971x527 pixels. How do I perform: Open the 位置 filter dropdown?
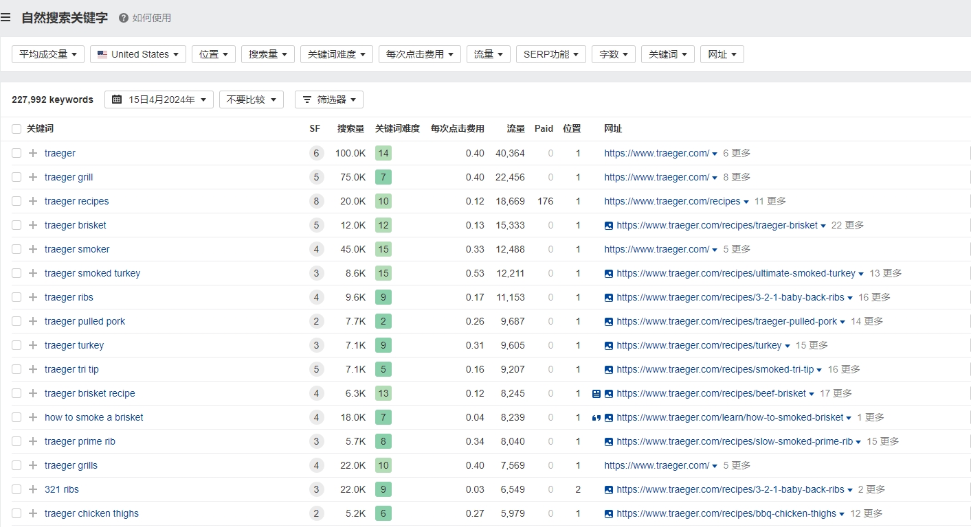click(x=214, y=54)
